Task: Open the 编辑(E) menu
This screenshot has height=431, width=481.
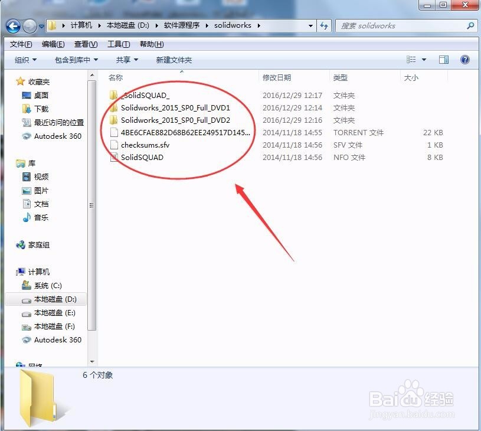Action: pyautogui.click(x=53, y=44)
